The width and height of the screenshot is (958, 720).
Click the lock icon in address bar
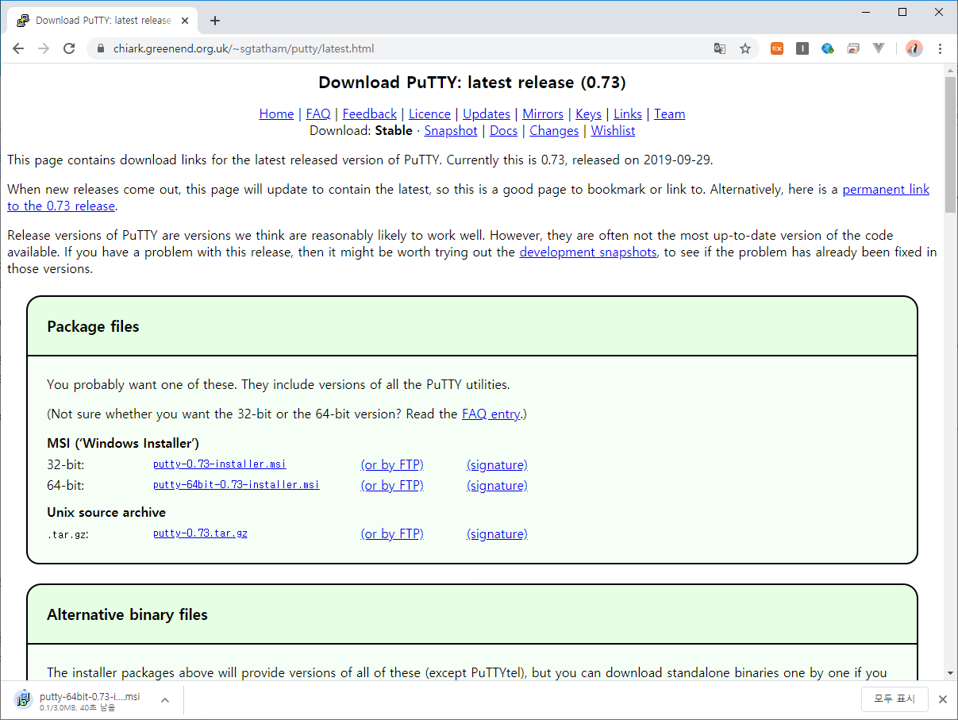point(100,48)
